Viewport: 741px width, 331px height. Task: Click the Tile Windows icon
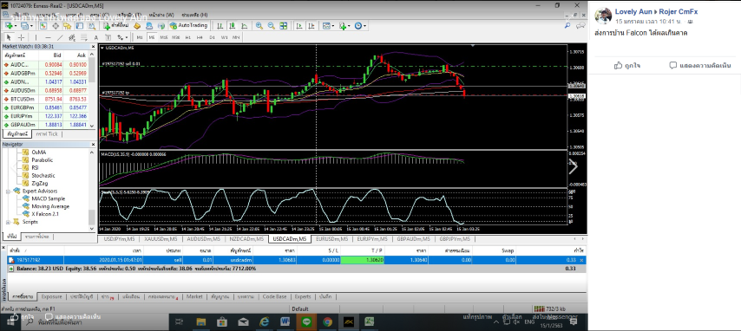tap(284, 26)
